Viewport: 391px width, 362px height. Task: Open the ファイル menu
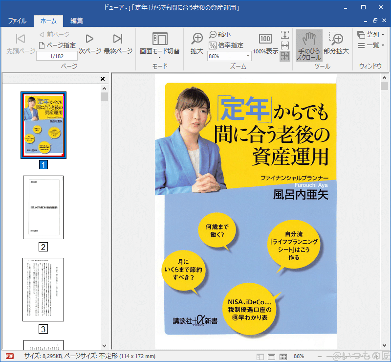[x=16, y=21]
